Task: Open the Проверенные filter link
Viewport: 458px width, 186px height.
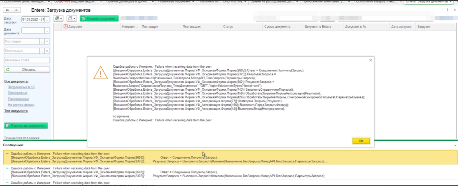Action: coord(18,93)
